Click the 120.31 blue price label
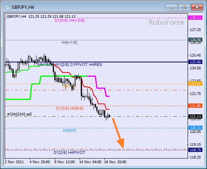The image size is (207, 169). point(195,128)
